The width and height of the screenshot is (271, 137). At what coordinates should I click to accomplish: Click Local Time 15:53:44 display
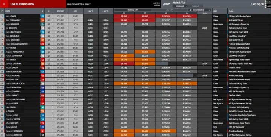(156, 4)
